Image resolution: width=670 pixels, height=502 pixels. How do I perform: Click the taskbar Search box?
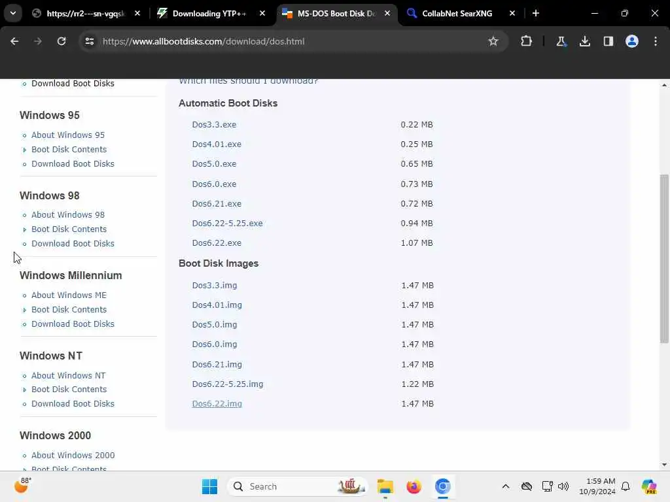298,486
